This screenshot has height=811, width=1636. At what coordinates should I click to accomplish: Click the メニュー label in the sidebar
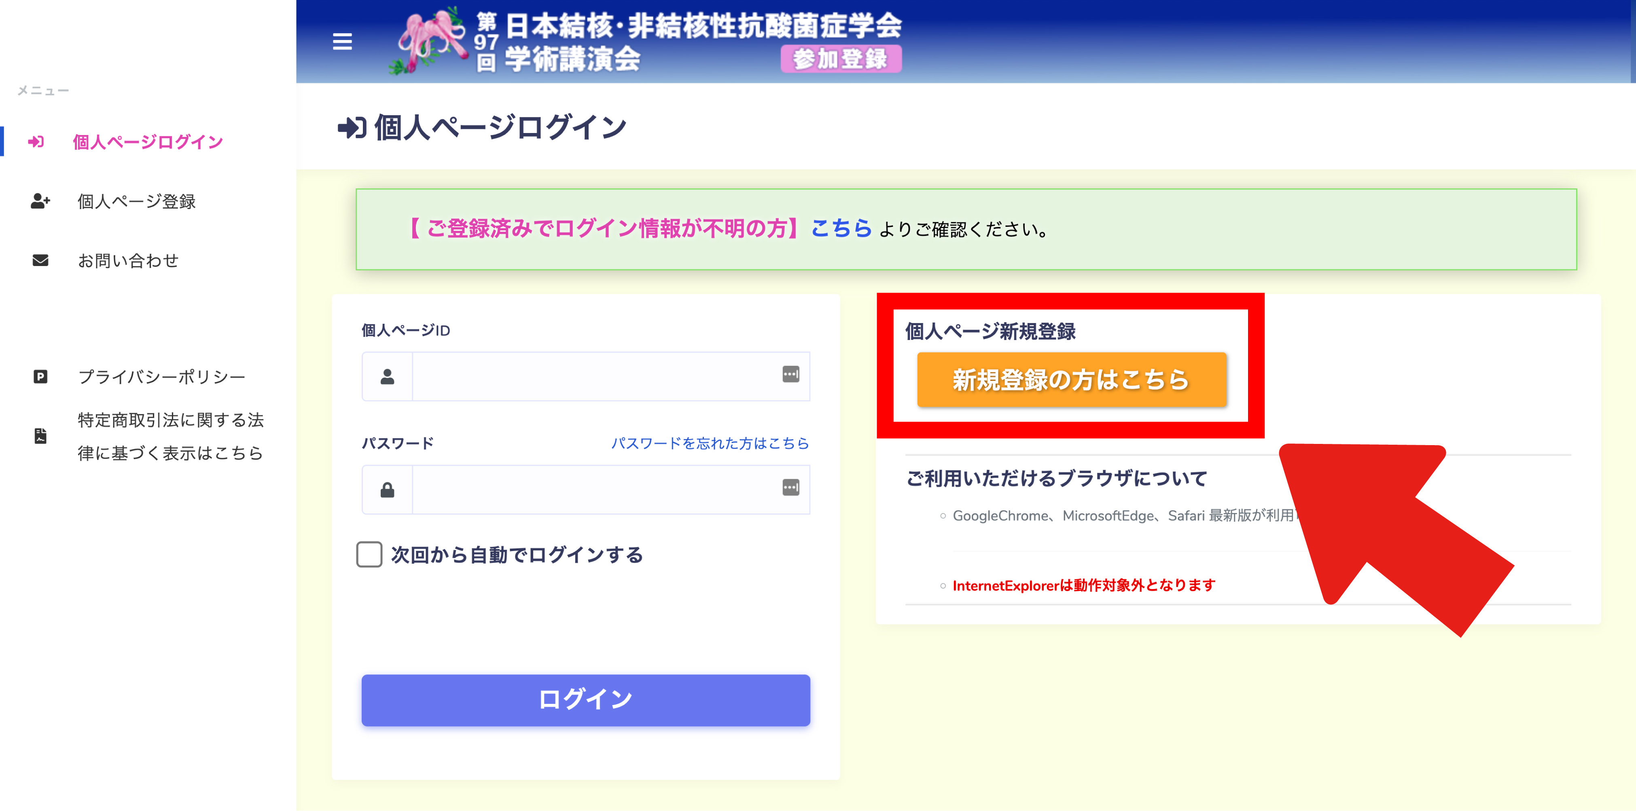[x=42, y=91]
